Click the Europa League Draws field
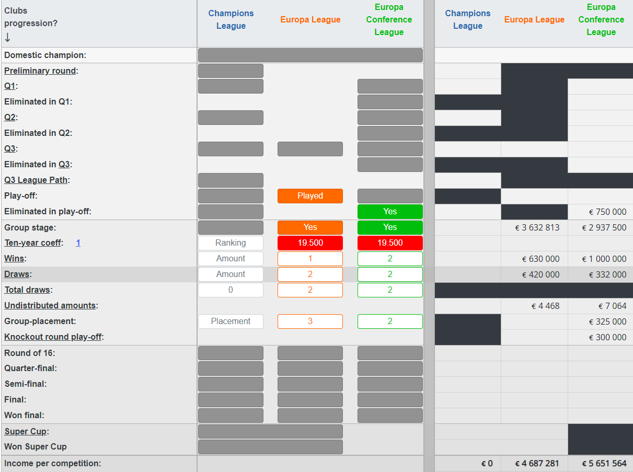633x472 pixels. 310,274
